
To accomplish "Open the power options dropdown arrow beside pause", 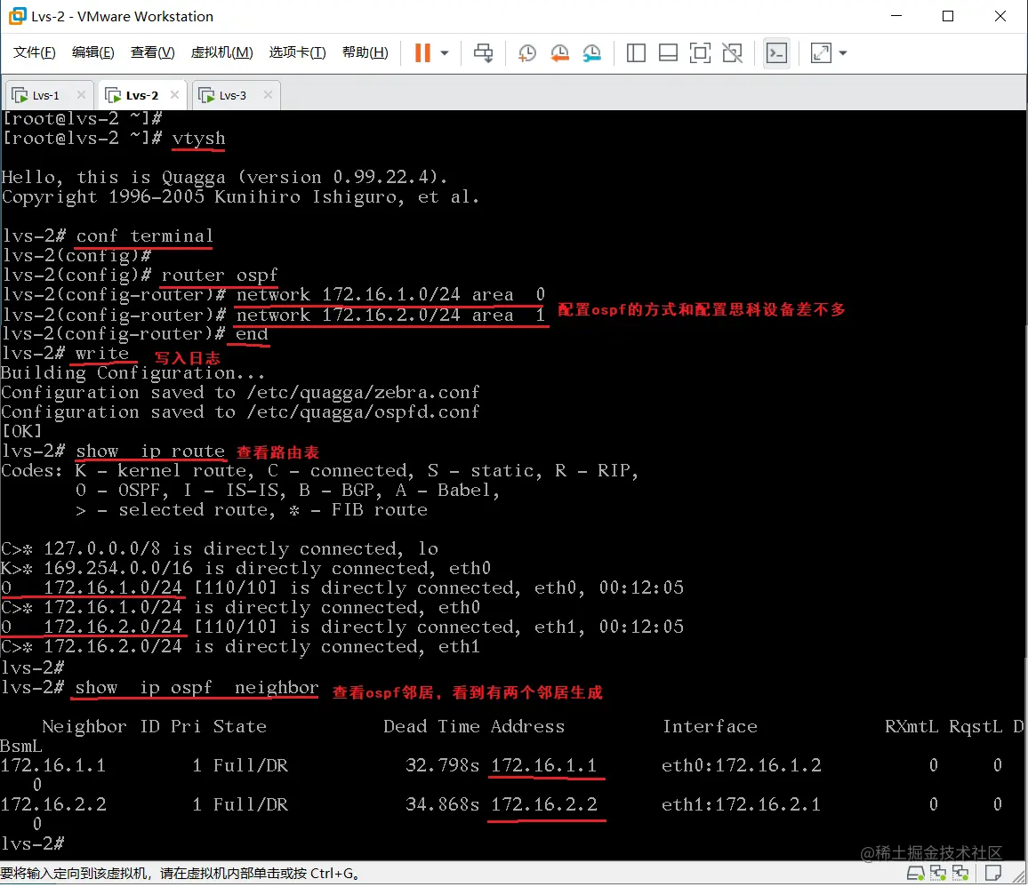I will pyautogui.click(x=445, y=53).
